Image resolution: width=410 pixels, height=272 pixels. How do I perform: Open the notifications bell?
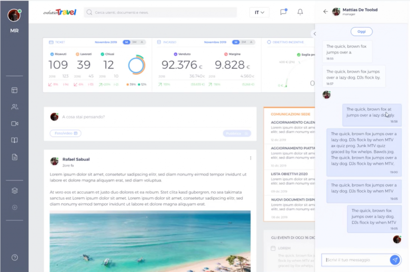click(x=300, y=12)
